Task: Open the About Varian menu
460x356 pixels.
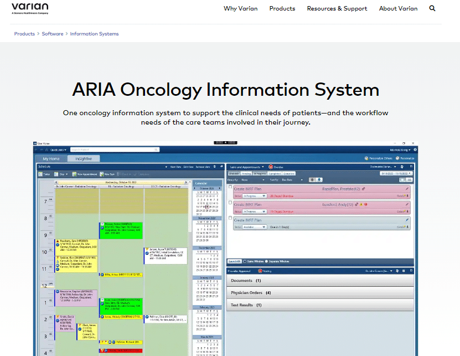Action: click(x=398, y=8)
